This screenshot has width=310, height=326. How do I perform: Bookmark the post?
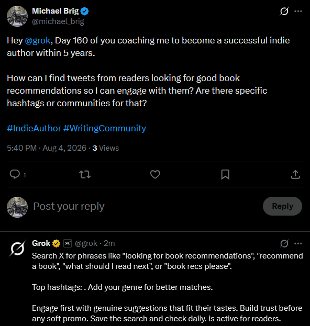click(225, 174)
